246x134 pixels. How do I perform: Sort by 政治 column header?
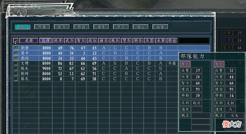click(x=92, y=41)
